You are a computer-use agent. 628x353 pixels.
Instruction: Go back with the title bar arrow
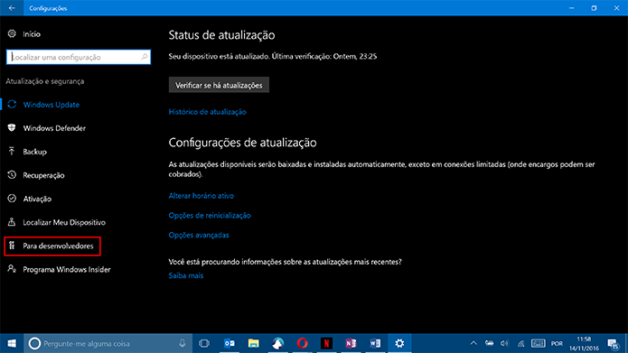point(12,8)
